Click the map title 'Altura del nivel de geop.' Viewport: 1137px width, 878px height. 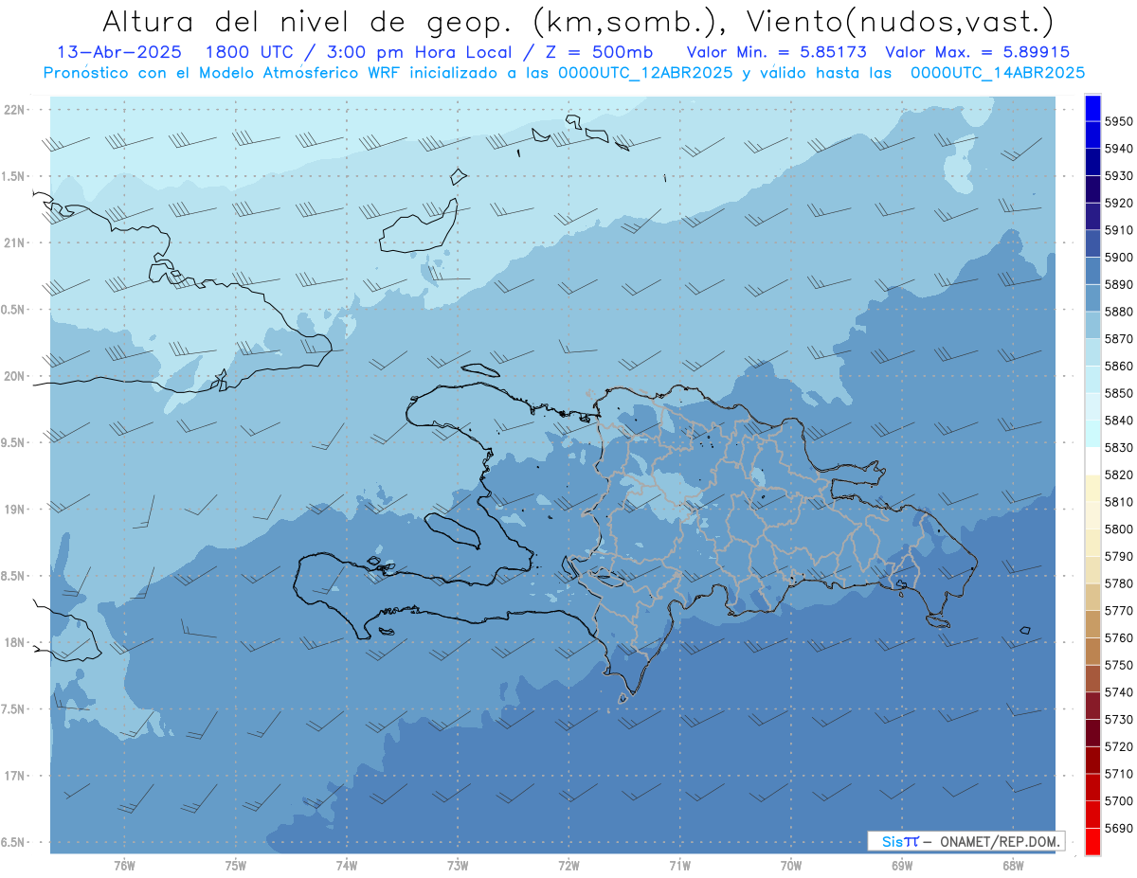click(308, 22)
